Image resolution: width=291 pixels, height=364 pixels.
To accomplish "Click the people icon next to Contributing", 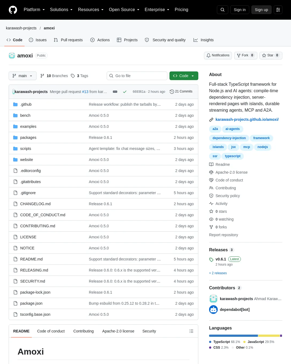I will point(211,188).
